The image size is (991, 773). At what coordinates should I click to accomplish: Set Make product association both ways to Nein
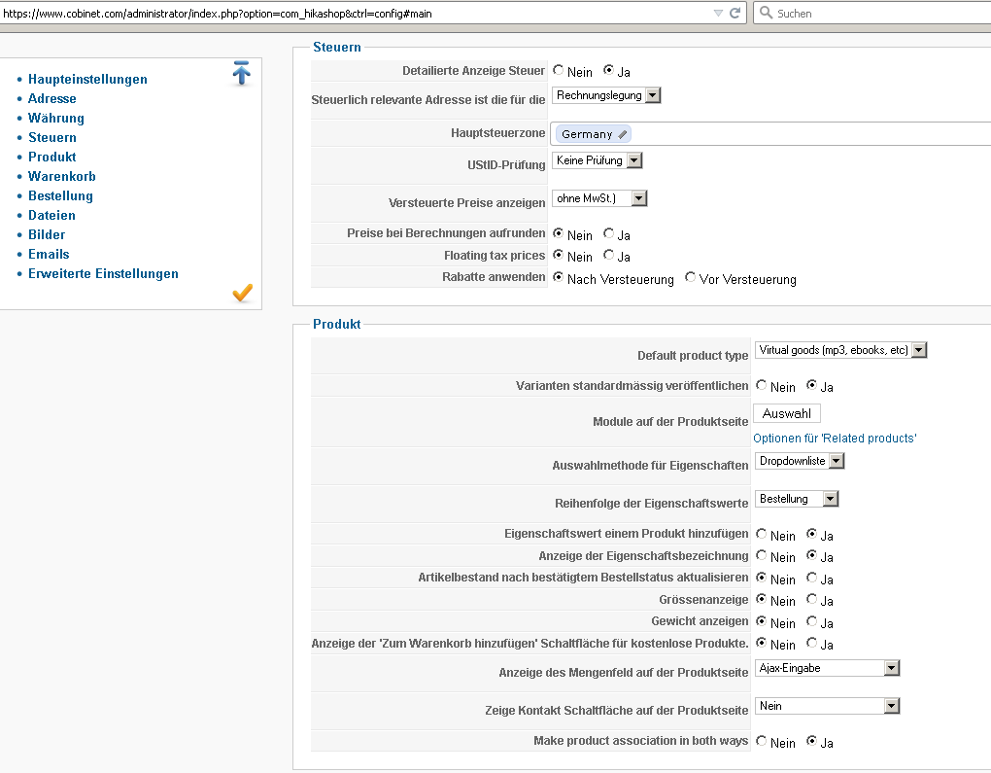761,741
